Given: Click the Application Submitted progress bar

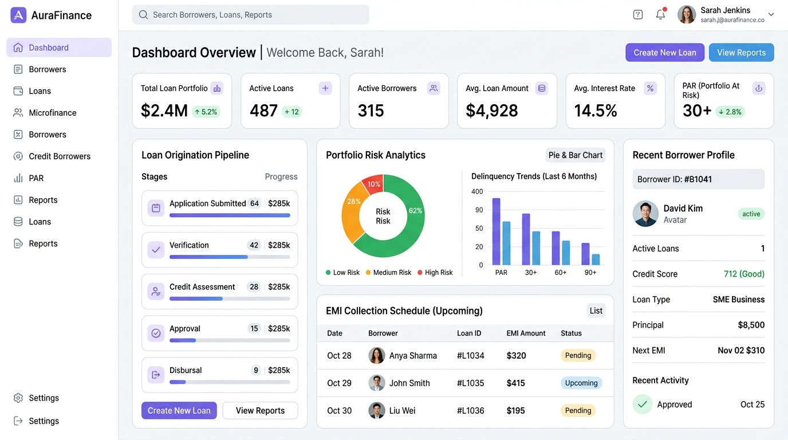Looking at the screenshot, I should [230, 215].
